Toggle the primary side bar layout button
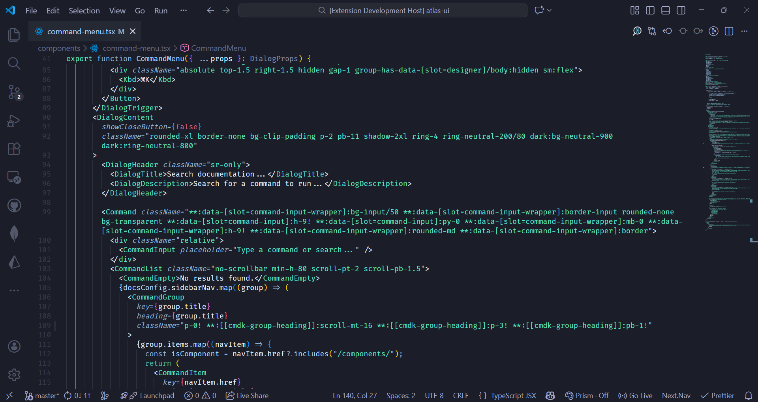 click(650, 10)
